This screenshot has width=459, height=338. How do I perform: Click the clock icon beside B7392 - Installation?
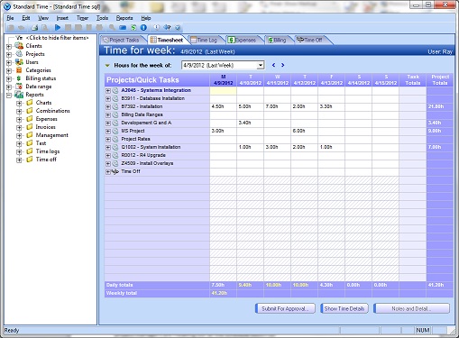click(115, 106)
